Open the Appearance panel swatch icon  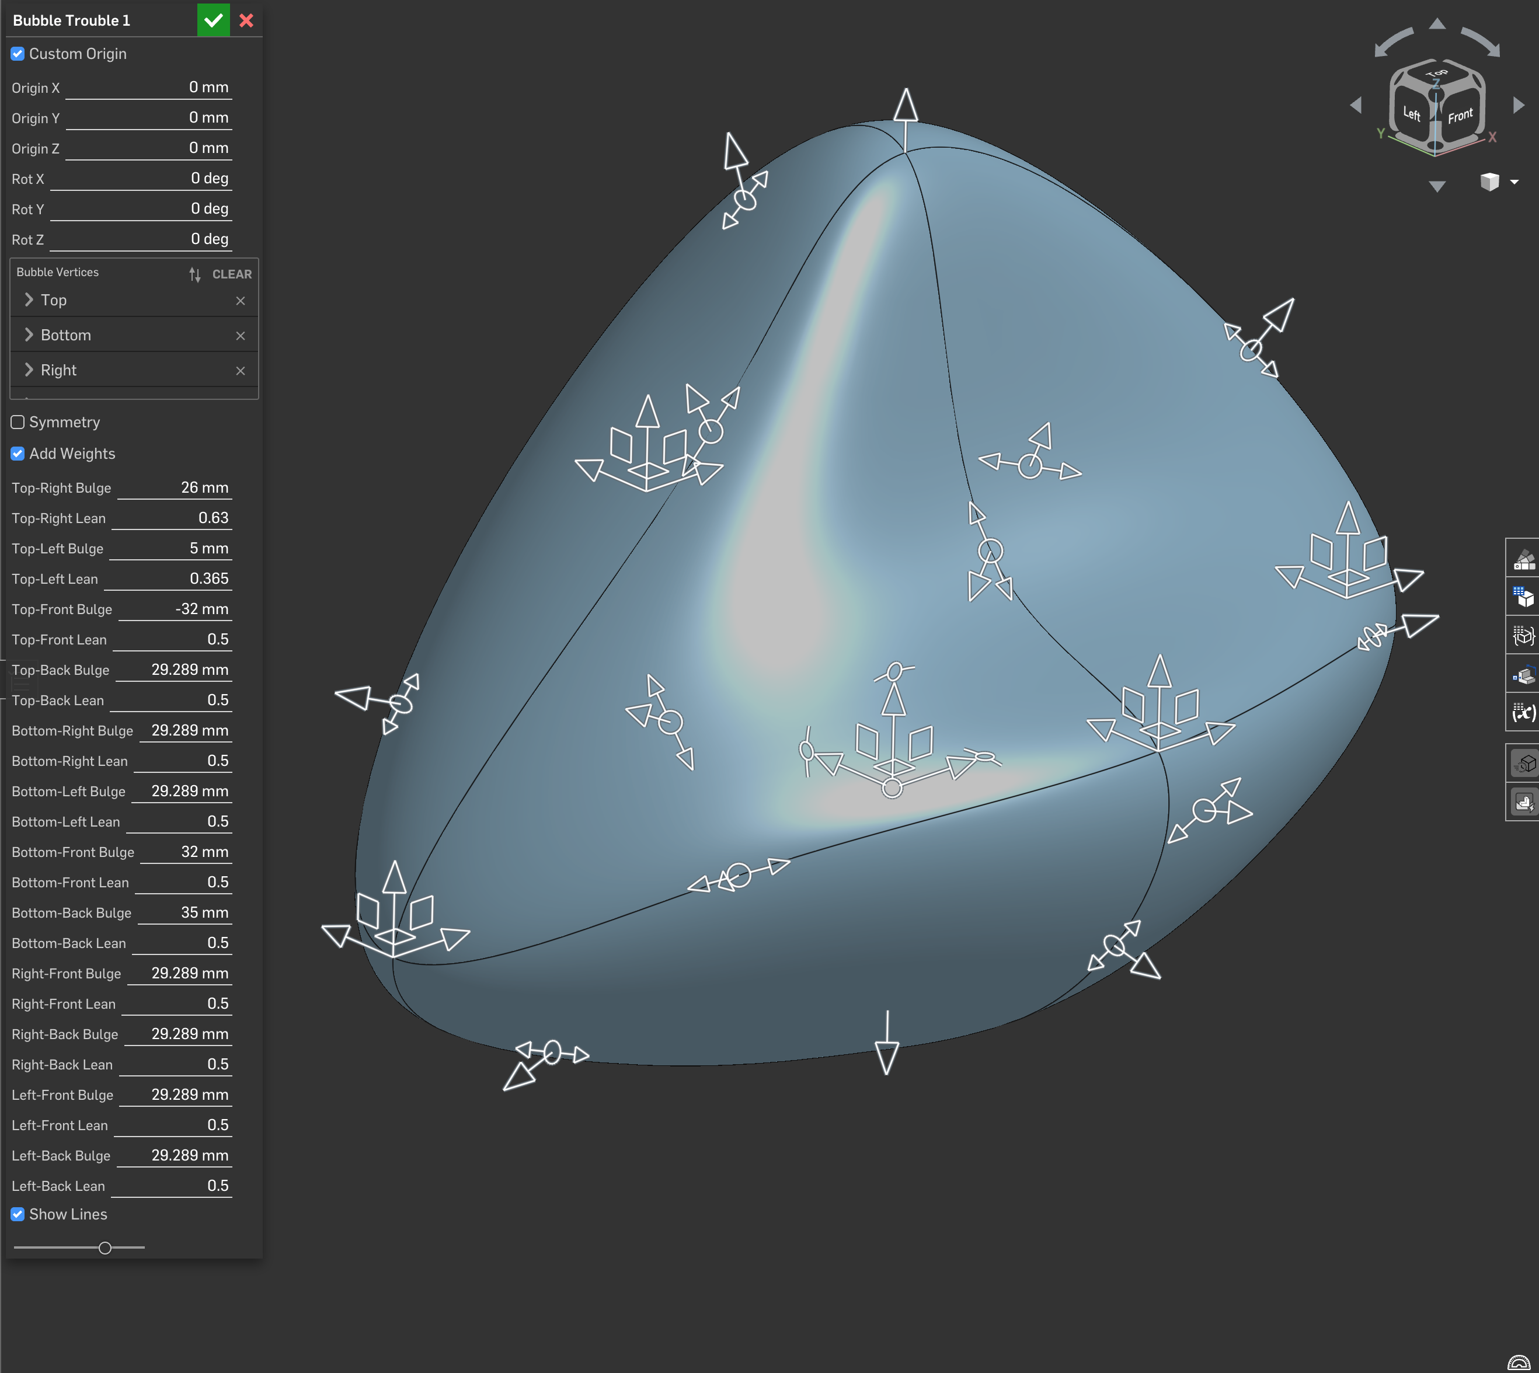point(1523,560)
